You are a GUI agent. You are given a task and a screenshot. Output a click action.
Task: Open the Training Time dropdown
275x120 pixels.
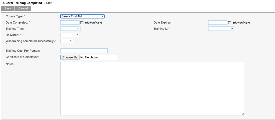[70, 28]
